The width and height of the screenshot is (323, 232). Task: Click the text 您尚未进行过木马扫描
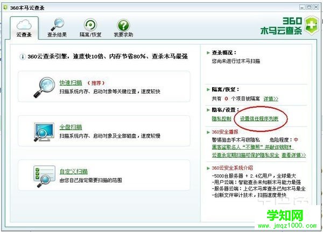click(x=236, y=61)
